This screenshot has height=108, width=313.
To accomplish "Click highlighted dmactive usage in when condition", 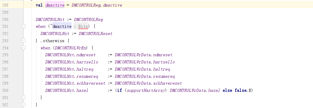I will point(62,26).
